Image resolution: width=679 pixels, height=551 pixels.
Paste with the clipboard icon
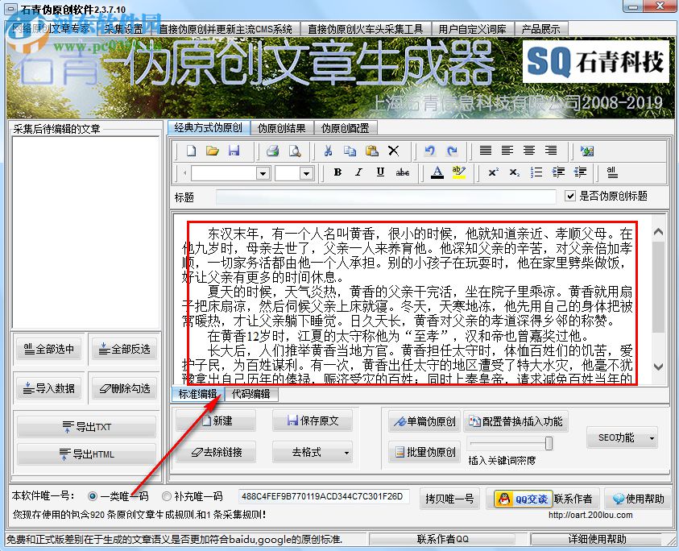(372, 151)
